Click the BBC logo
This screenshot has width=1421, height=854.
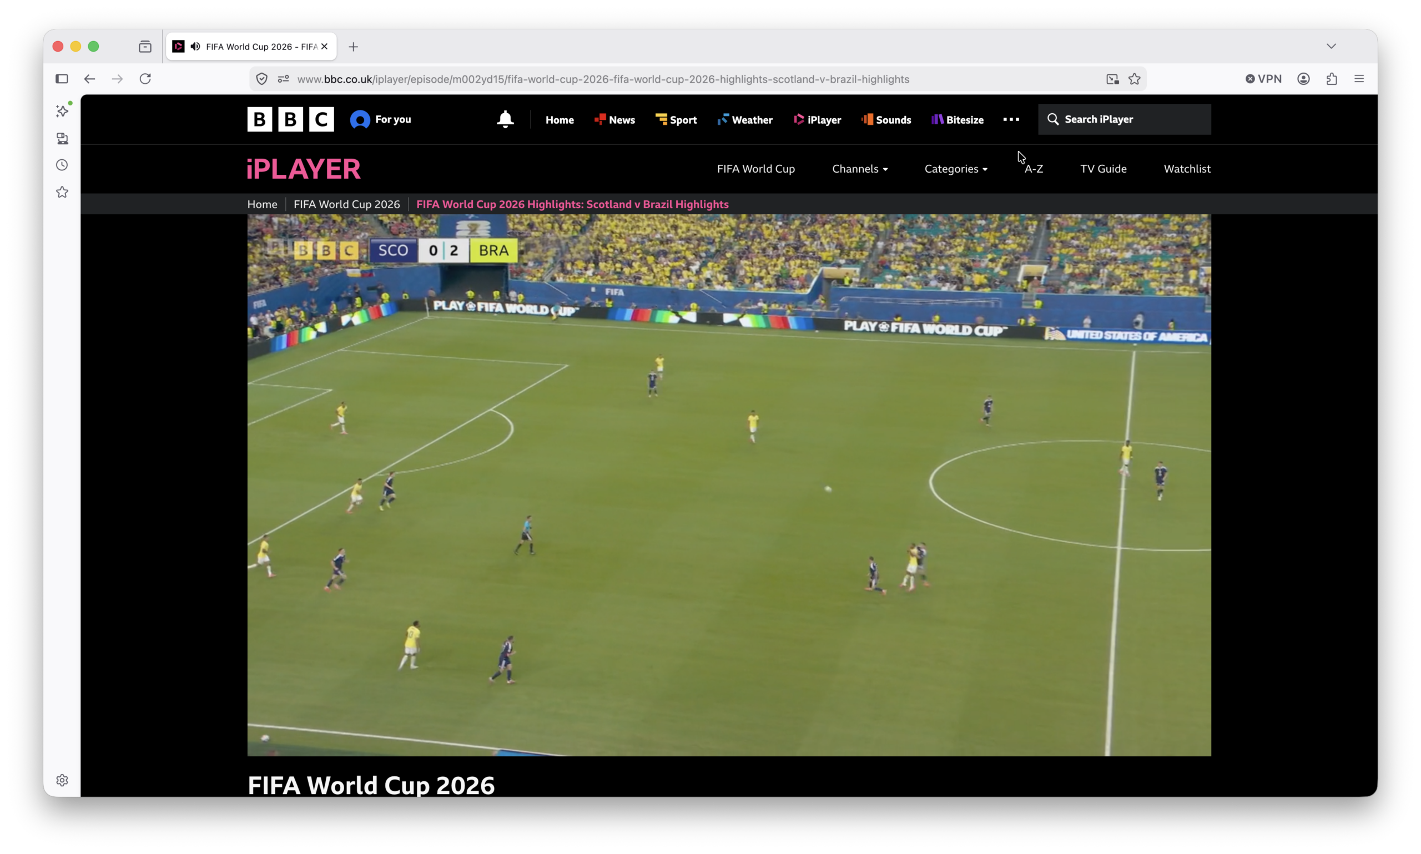click(x=291, y=119)
